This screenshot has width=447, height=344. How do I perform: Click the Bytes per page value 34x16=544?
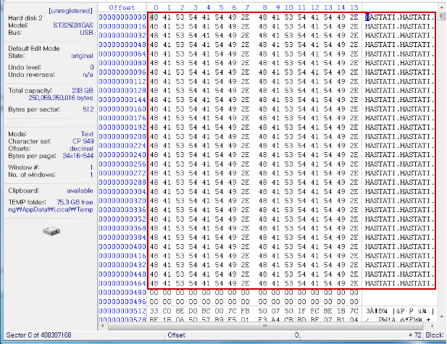78,156
